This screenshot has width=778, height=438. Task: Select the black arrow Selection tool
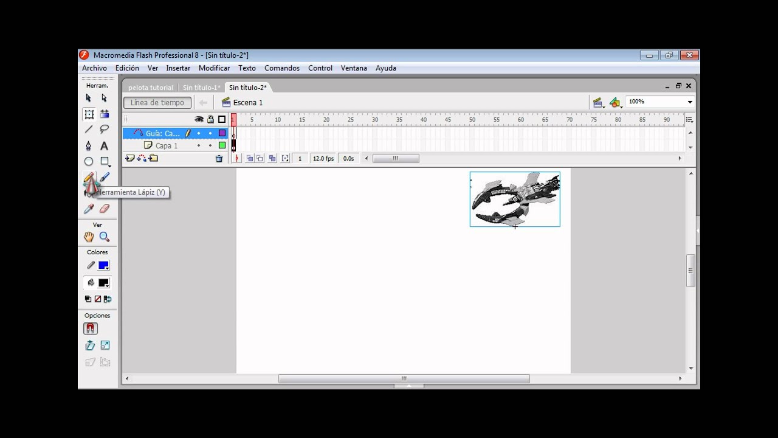click(x=89, y=98)
